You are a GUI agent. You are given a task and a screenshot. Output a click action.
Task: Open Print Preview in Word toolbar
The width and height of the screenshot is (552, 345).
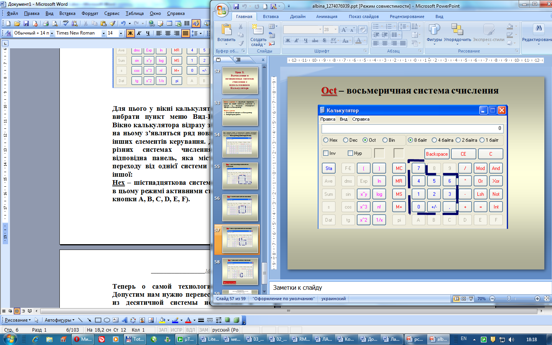pyautogui.click(x=55, y=23)
